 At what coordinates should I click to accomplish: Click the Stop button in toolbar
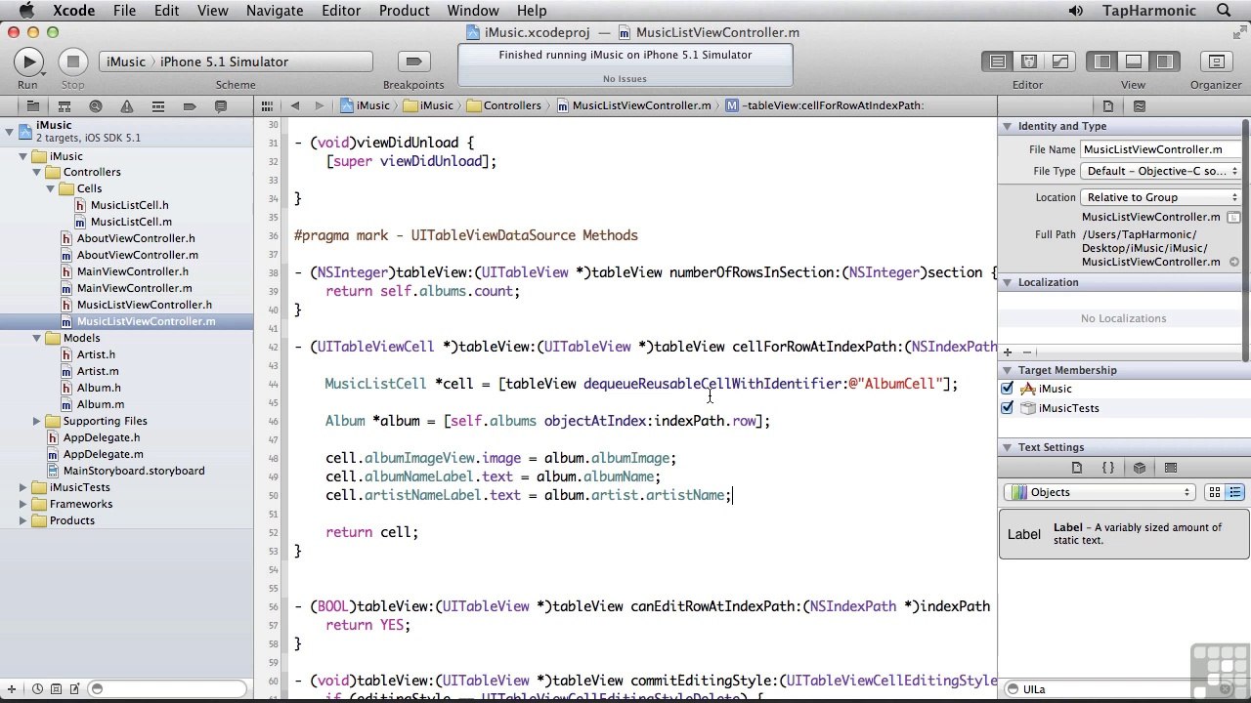point(72,62)
